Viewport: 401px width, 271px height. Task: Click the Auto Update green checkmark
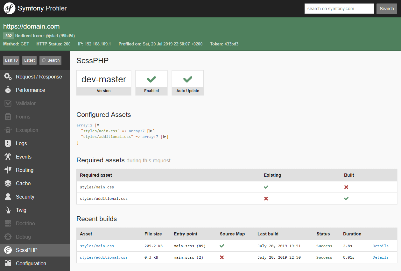pos(188,79)
